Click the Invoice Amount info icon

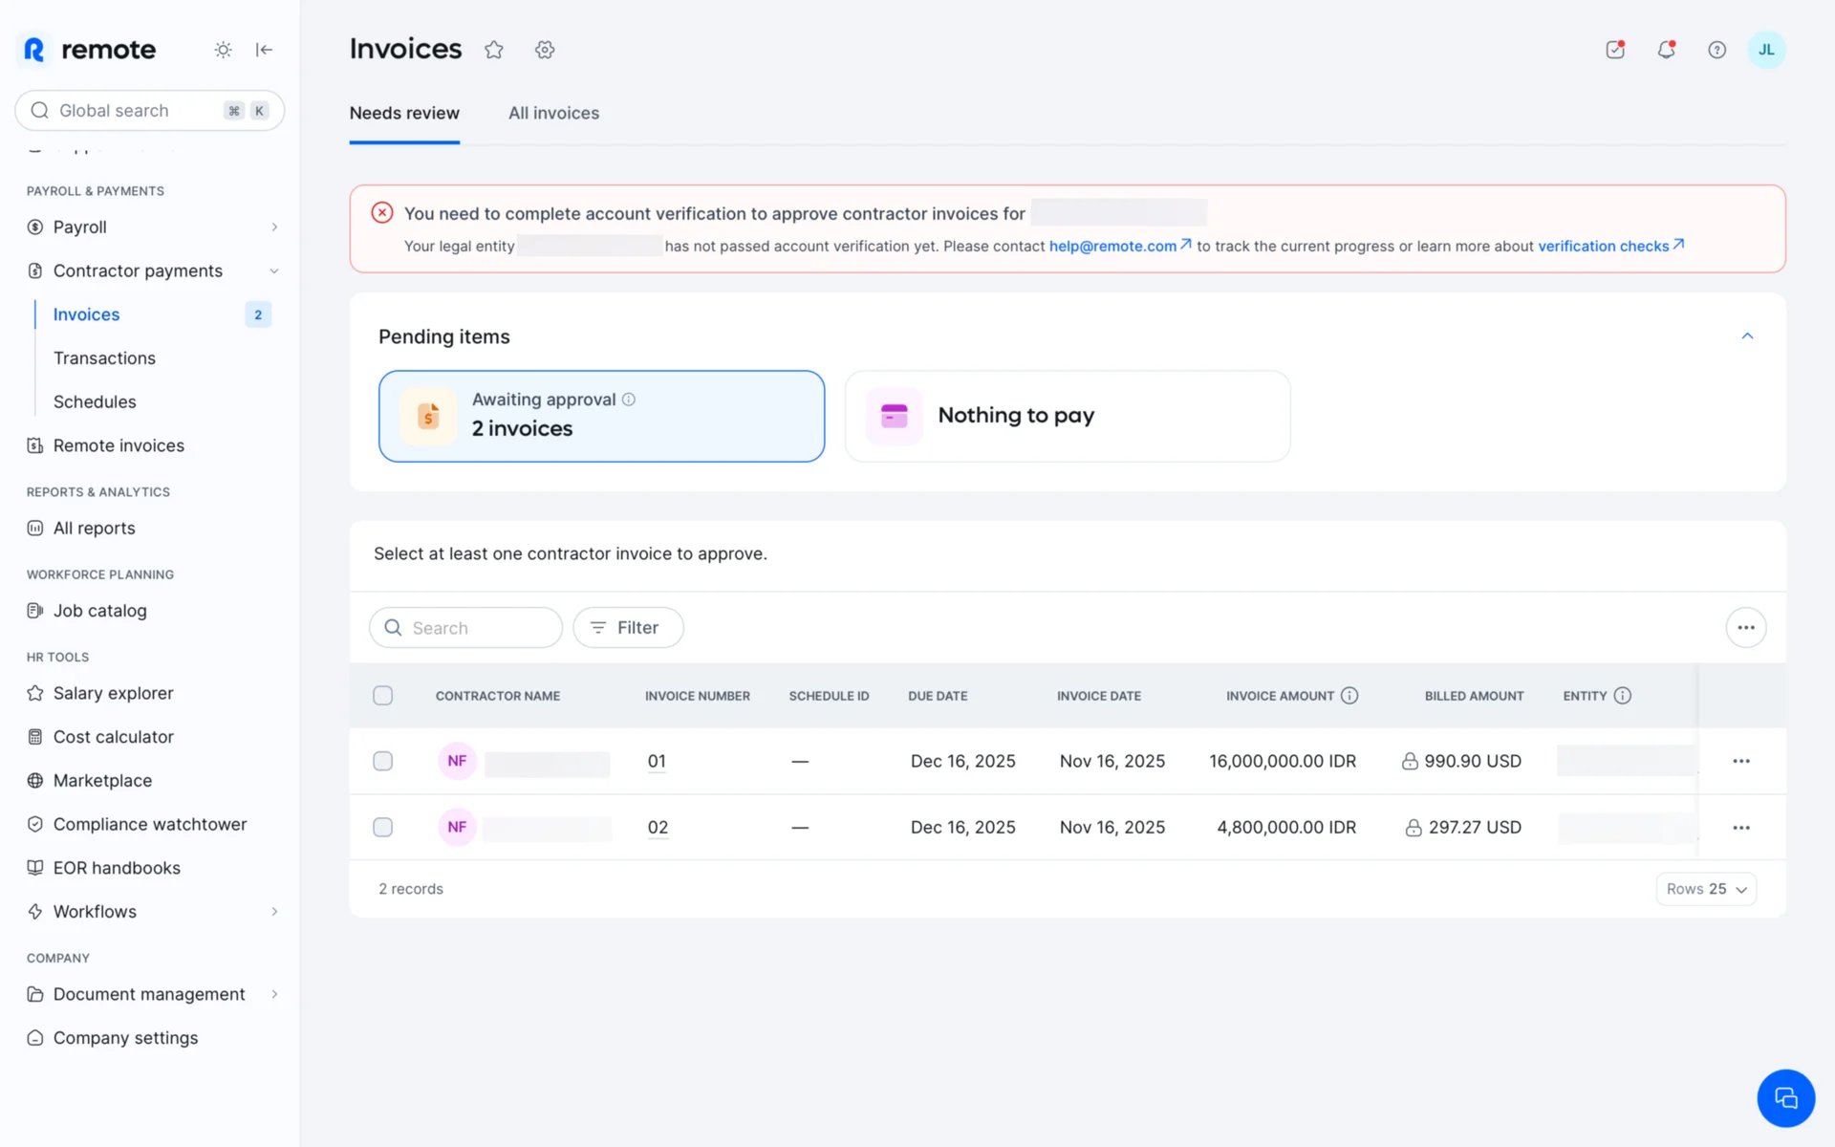tap(1349, 696)
